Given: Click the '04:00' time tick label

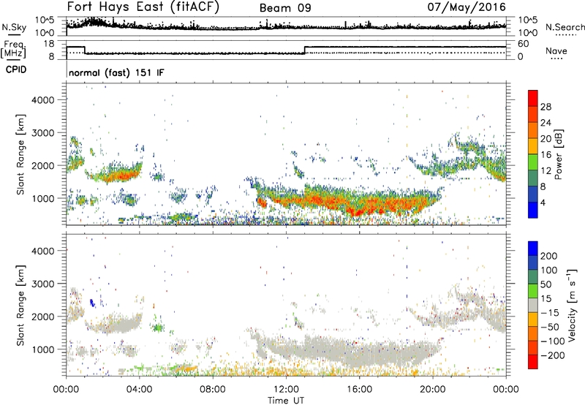Looking at the screenshot, I should click(139, 390).
